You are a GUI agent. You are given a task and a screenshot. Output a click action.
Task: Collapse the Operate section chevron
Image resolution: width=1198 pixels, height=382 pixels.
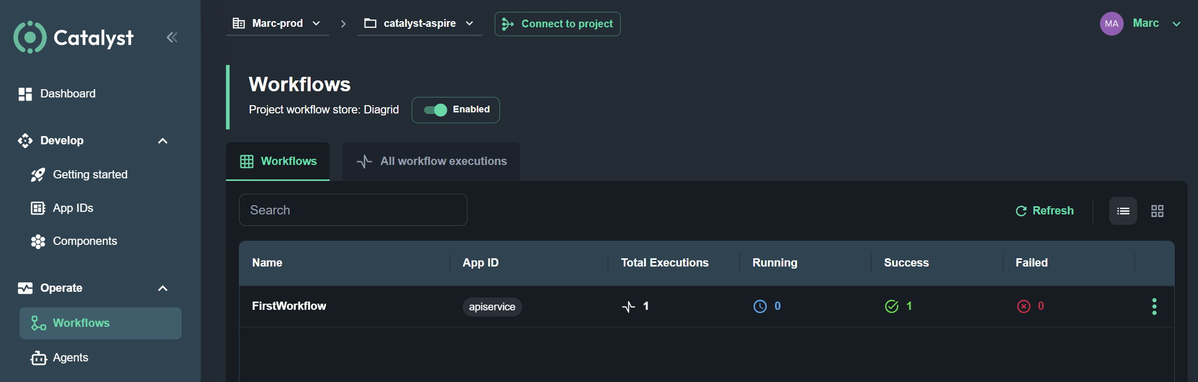(x=163, y=288)
